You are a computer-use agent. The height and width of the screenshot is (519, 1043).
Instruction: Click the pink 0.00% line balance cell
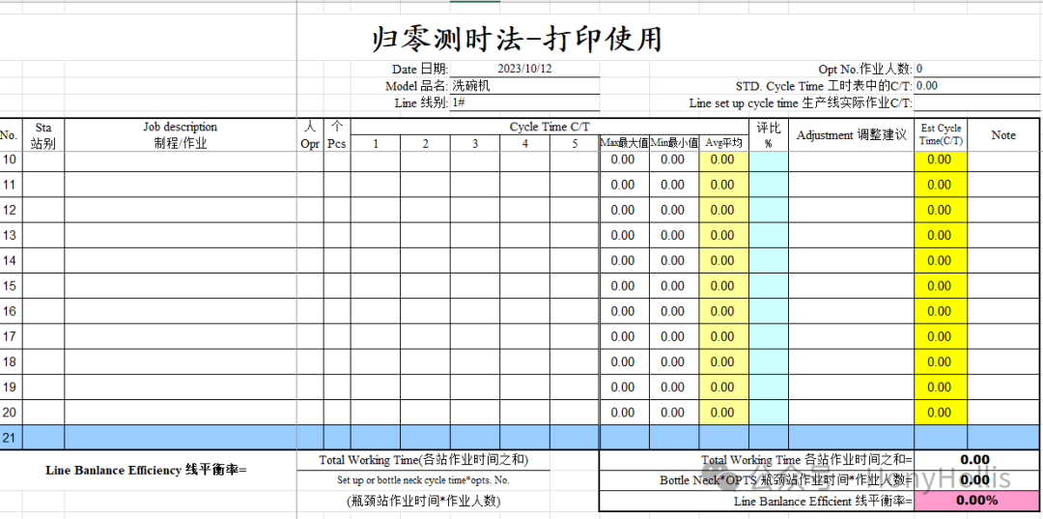point(976,501)
